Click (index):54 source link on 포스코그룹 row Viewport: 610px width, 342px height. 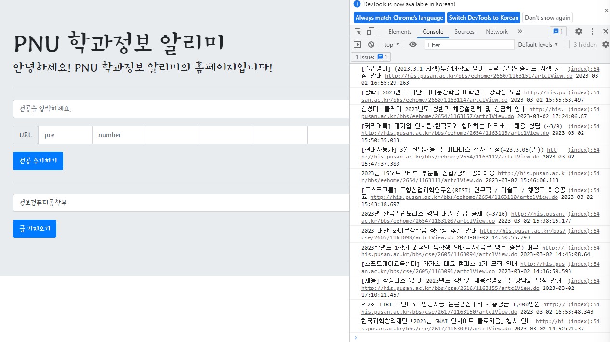(584, 190)
